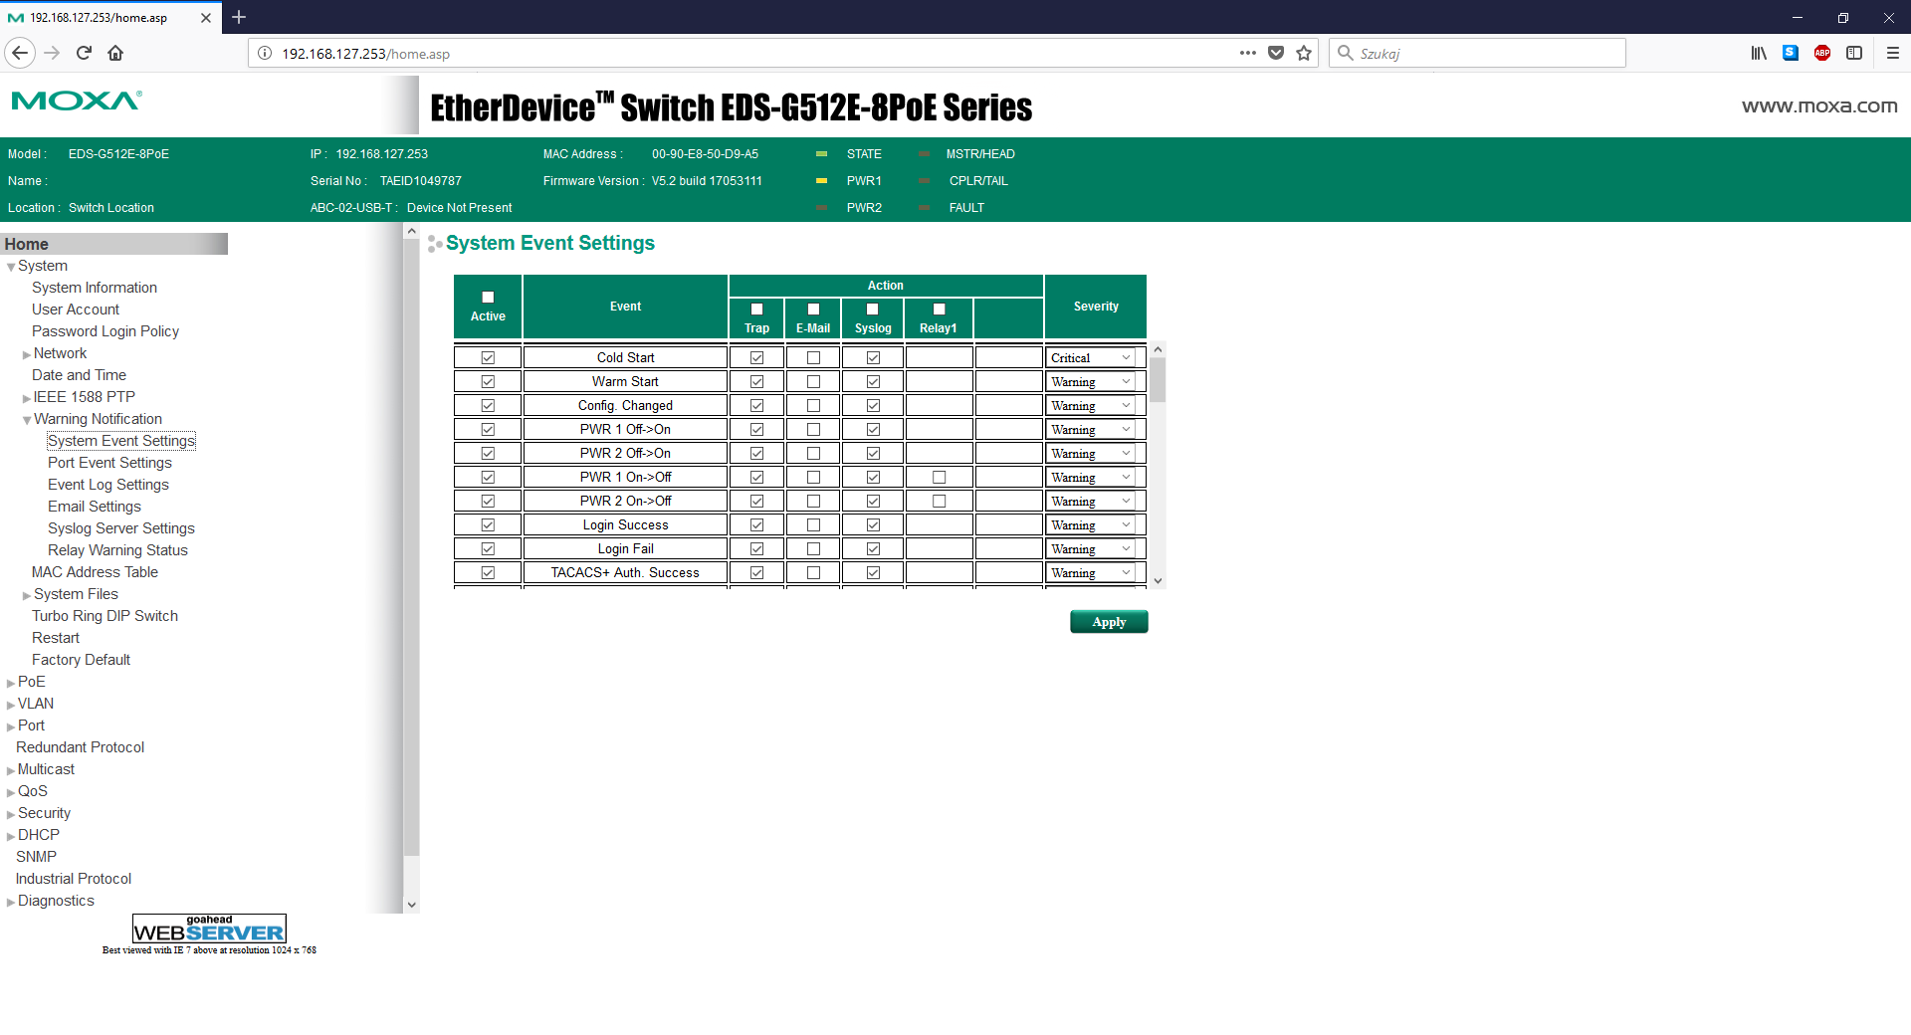1911x1035 pixels.
Task: Open the System Information page
Action: (x=95, y=288)
